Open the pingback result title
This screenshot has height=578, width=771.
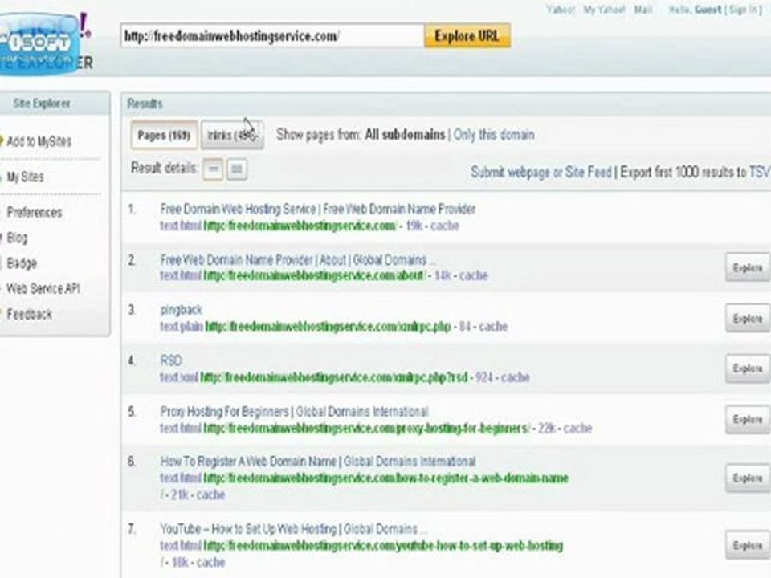click(181, 310)
